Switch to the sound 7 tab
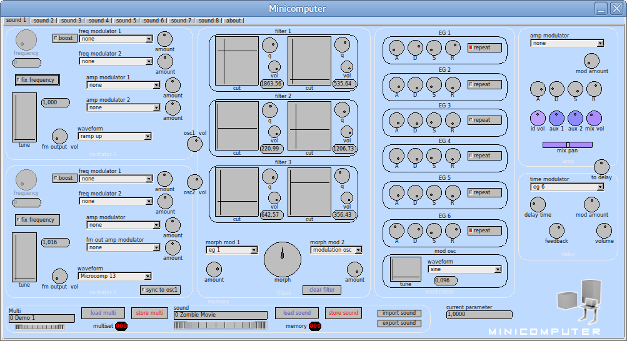 click(x=181, y=21)
